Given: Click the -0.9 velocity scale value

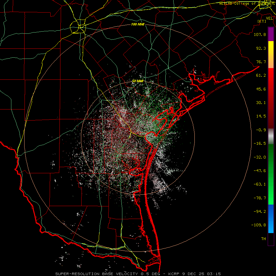Looking at the screenshot, I should tap(261, 130).
